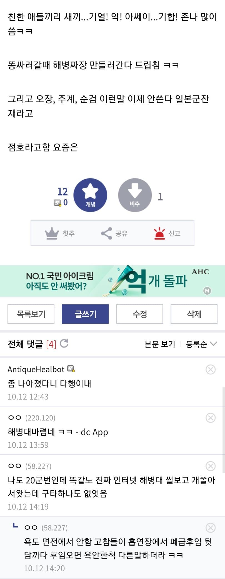Delete the 14:20 reply with X icon

click(x=210, y=528)
